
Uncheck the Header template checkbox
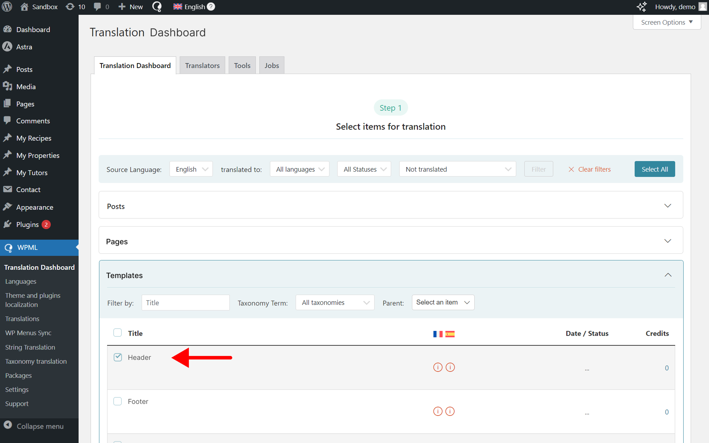click(118, 357)
